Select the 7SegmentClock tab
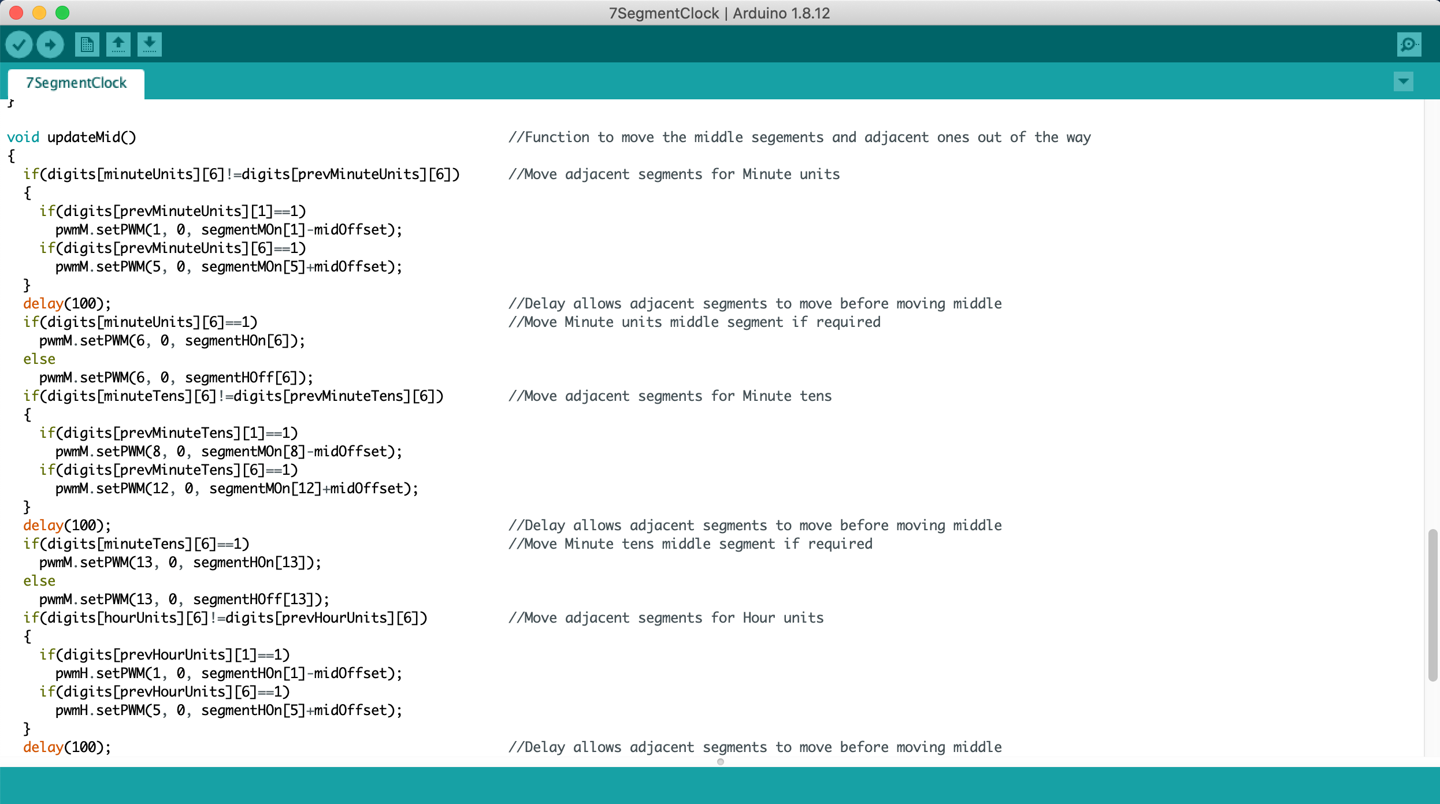 coord(76,83)
